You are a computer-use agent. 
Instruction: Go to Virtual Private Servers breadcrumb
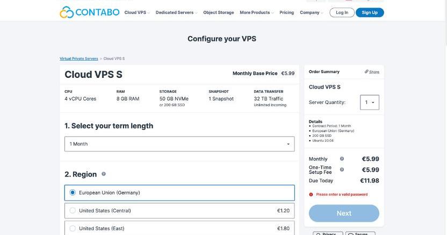[78, 58]
